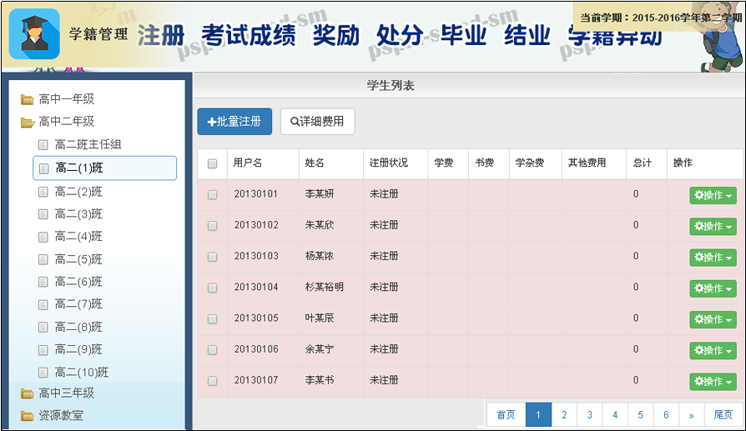Click the document icon beside 高二(5)班

click(43, 259)
